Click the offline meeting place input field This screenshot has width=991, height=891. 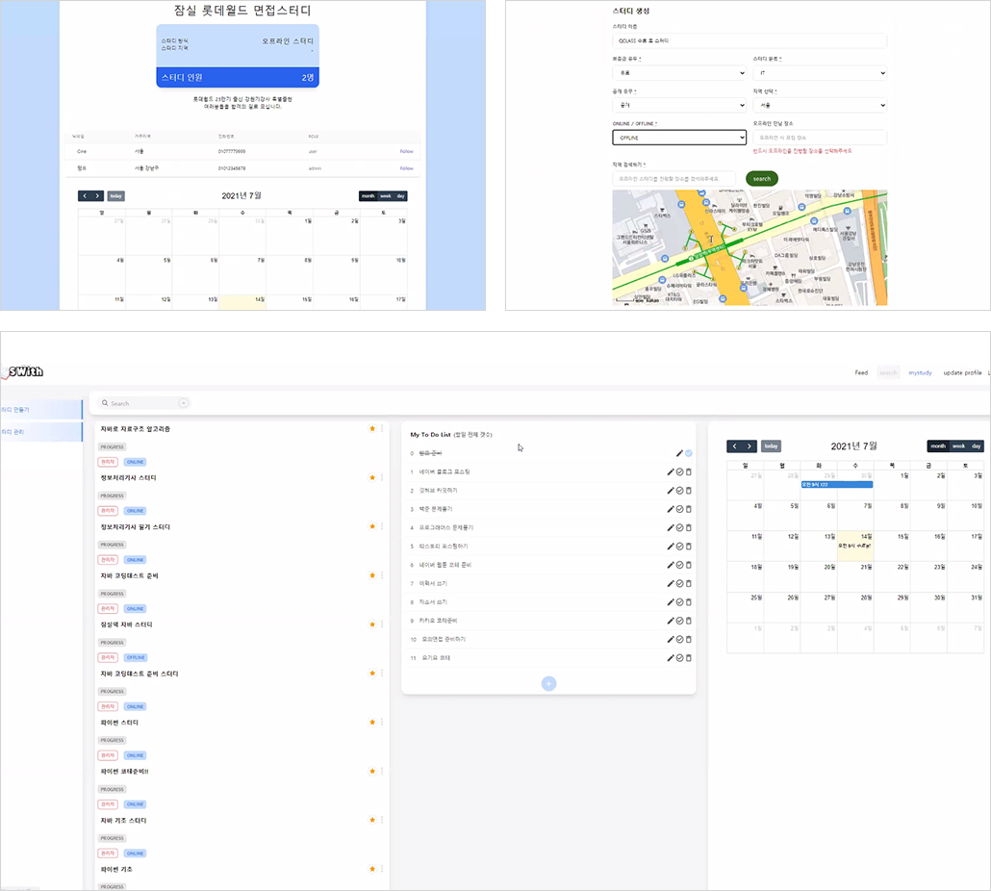(820, 138)
